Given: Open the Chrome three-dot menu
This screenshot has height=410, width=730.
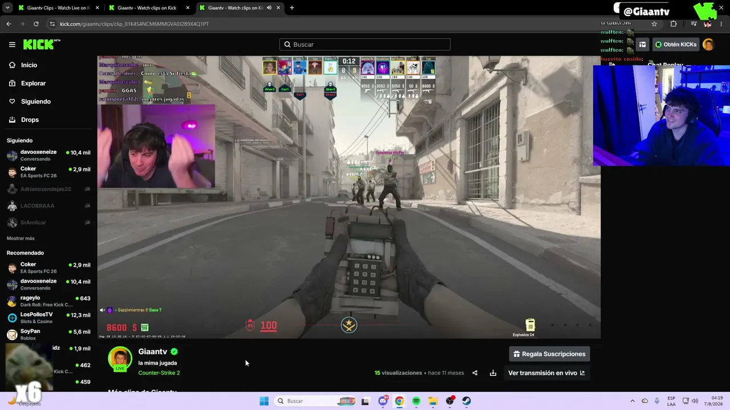Looking at the screenshot, I should point(722,24).
